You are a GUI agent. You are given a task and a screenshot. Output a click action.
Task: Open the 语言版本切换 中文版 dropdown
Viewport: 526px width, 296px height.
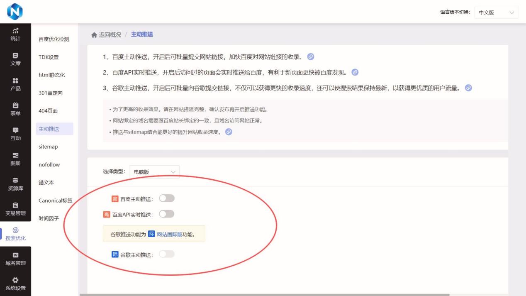(496, 12)
